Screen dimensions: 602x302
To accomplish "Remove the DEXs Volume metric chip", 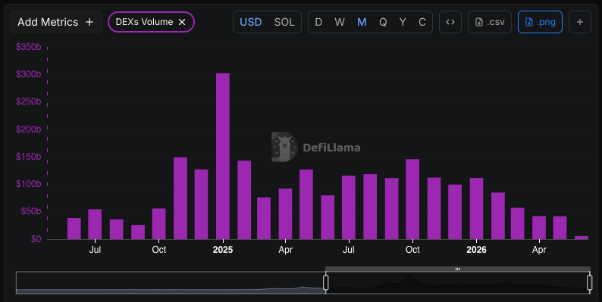I will point(182,22).
